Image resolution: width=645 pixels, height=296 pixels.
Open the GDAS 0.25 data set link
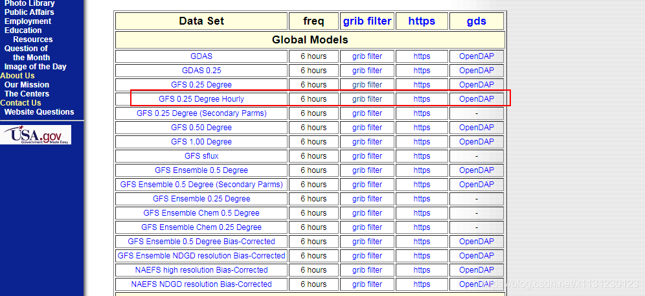point(201,71)
